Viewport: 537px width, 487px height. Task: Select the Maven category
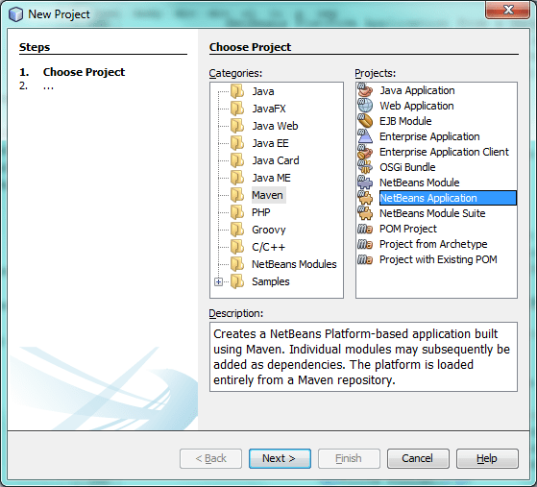[x=267, y=195]
